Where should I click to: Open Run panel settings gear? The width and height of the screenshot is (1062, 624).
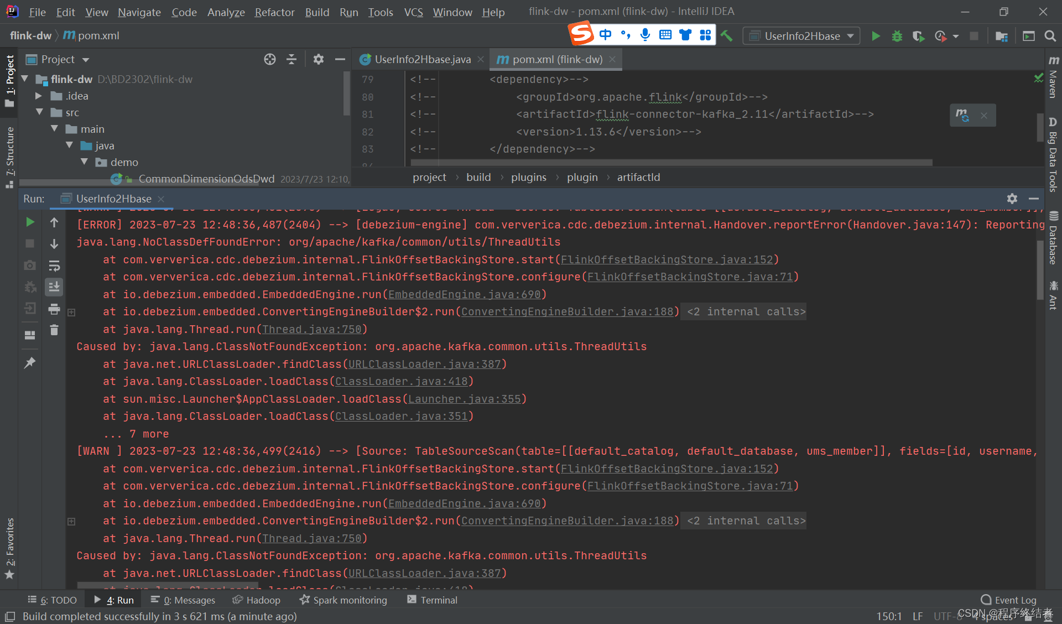[1012, 199]
